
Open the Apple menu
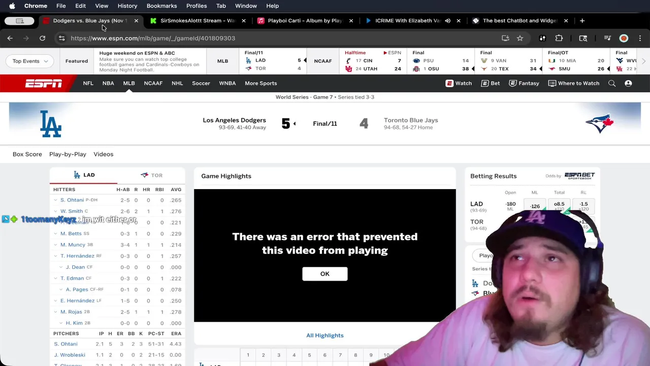(x=12, y=6)
